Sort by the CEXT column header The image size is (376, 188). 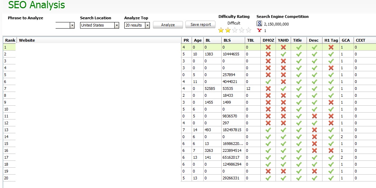pos(365,40)
